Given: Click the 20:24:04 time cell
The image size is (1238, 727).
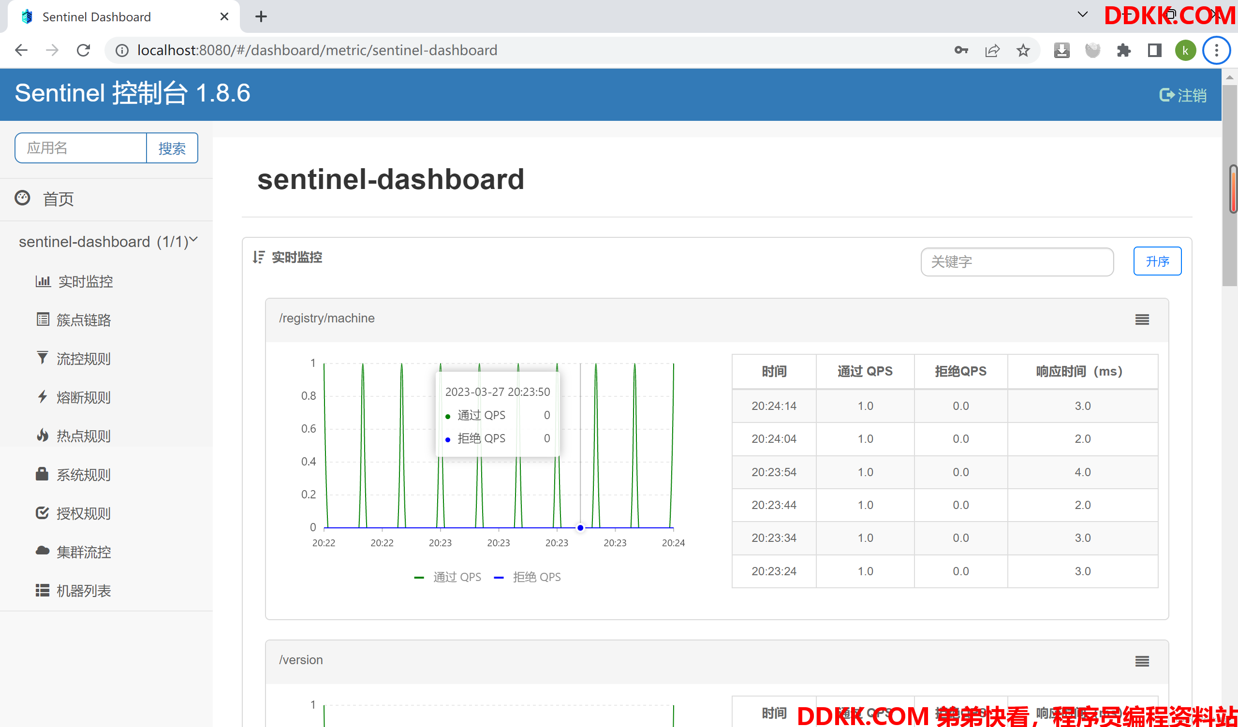Looking at the screenshot, I should 774,439.
